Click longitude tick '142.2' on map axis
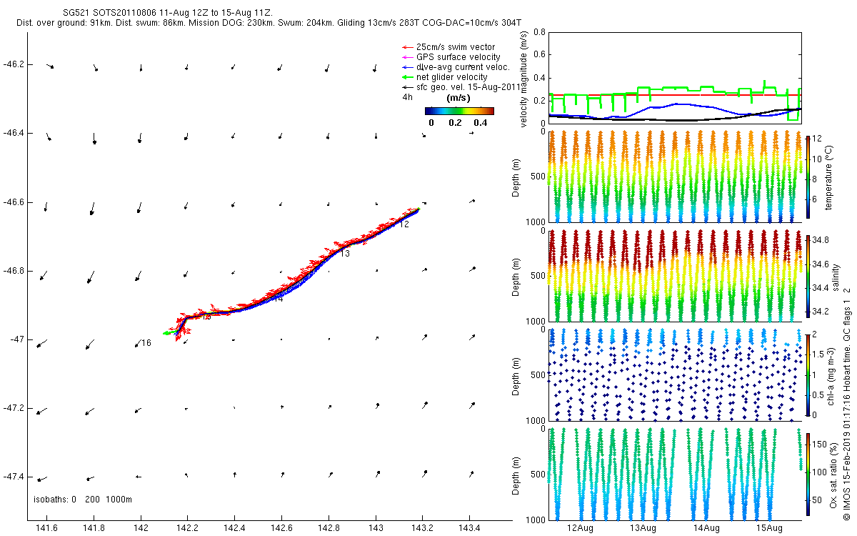The height and width of the screenshot is (536, 857). coord(188,528)
